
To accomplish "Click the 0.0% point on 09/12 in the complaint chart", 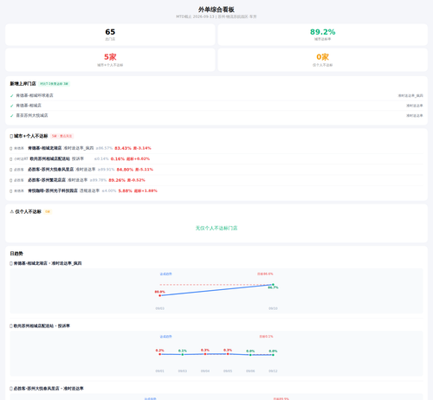I will [273, 355].
